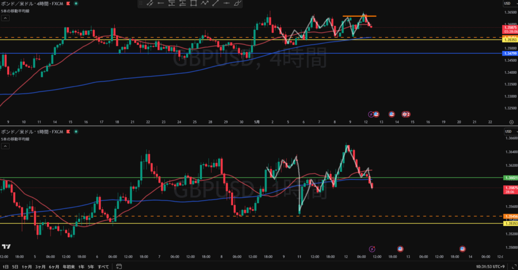Open the USD currency dropdown on upper chart
The height and width of the screenshot is (270, 518).
coord(510,4)
